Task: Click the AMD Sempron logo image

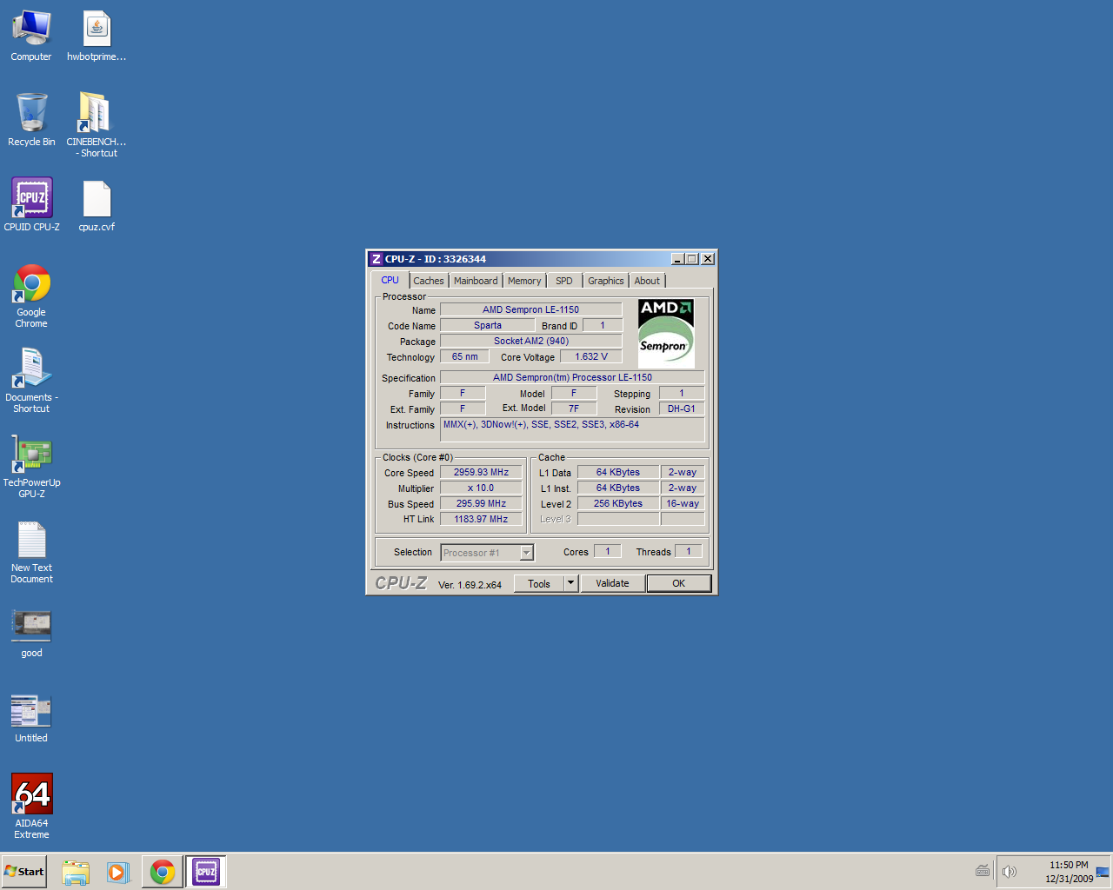Action: coord(666,333)
